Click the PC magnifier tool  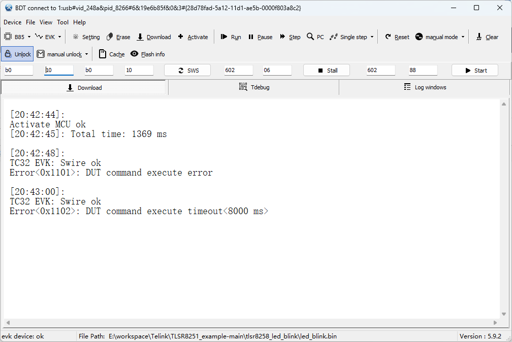(x=315, y=37)
